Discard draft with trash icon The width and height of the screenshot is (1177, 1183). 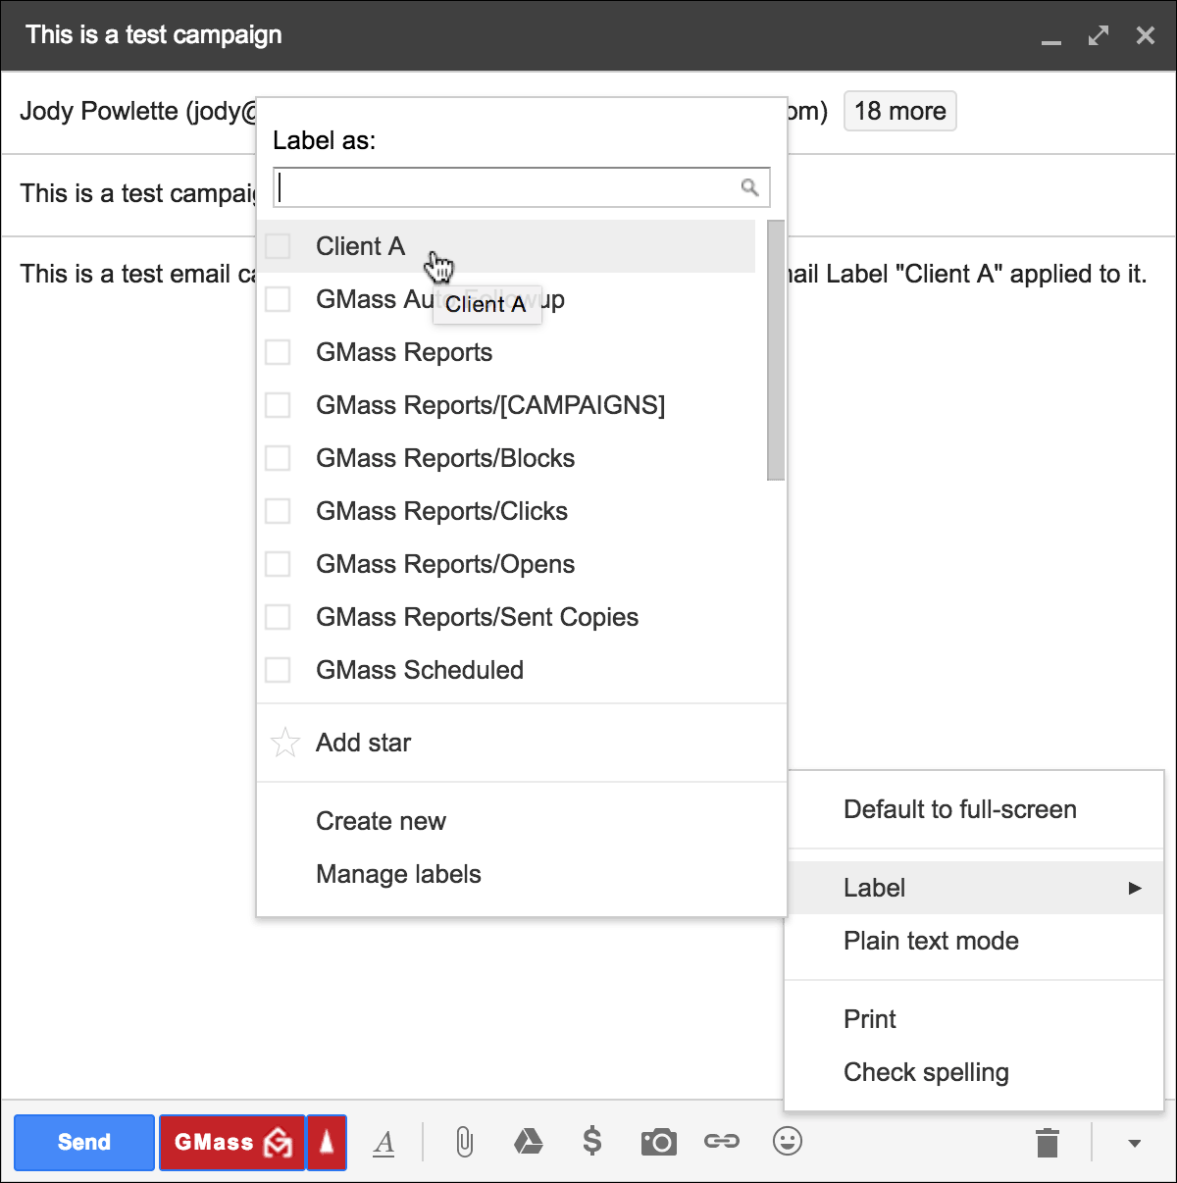click(x=1048, y=1143)
